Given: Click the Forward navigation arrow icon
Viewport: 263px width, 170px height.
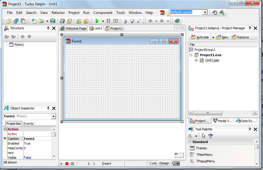Looking at the screenshot, I should tap(162, 21).
